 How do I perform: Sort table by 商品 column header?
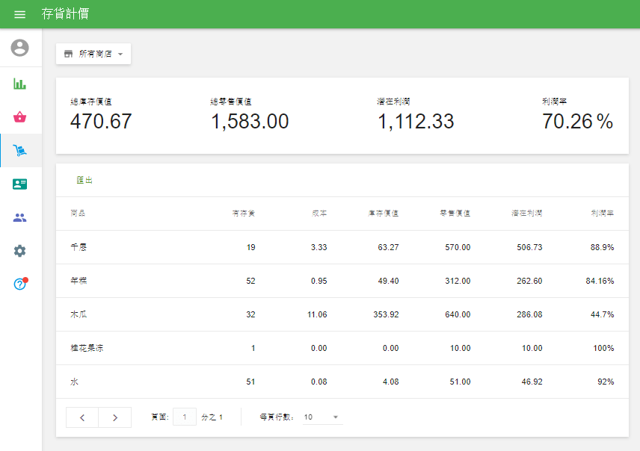[78, 214]
